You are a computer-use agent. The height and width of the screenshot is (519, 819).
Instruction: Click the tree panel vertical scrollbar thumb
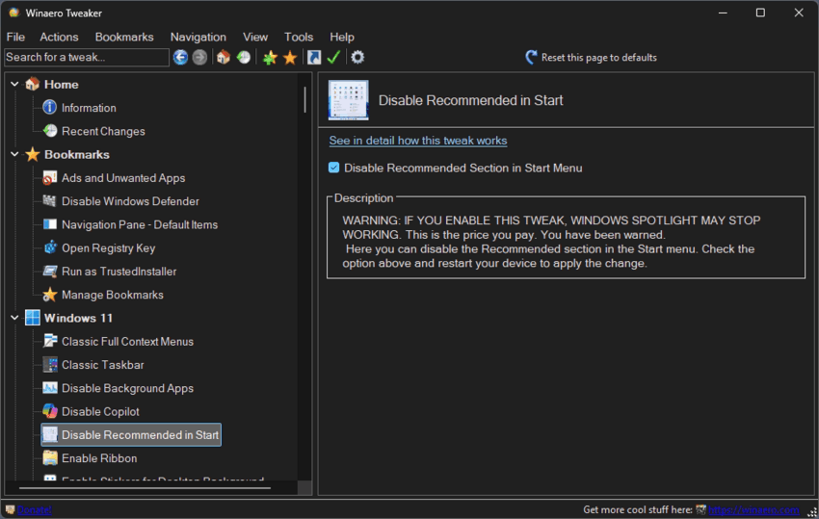[304, 100]
